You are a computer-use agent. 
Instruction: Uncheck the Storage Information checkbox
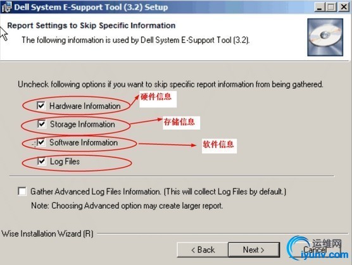click(x=42, y=124)
